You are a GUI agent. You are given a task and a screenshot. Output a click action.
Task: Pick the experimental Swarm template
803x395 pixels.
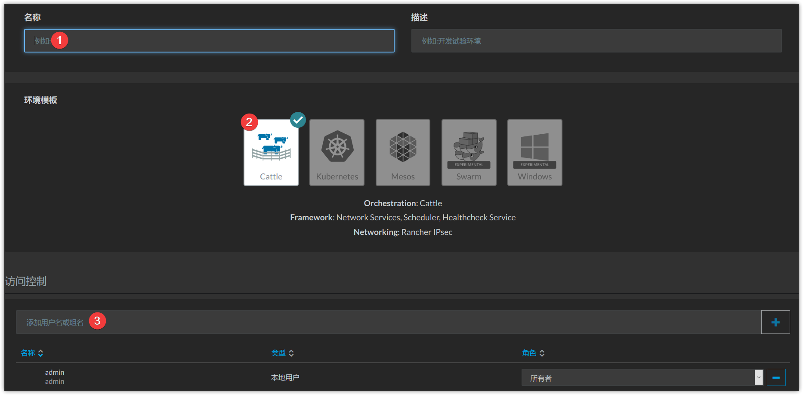tap(469, 152)
